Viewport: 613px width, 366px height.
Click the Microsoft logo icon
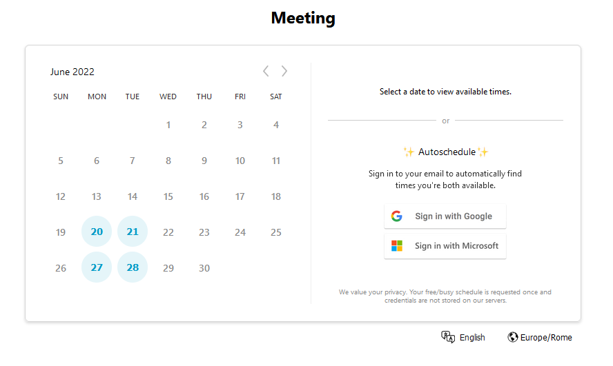tap(397, 246)
